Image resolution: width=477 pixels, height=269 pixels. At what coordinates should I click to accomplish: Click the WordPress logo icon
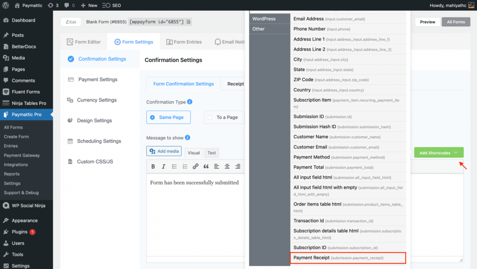point(6,5)
